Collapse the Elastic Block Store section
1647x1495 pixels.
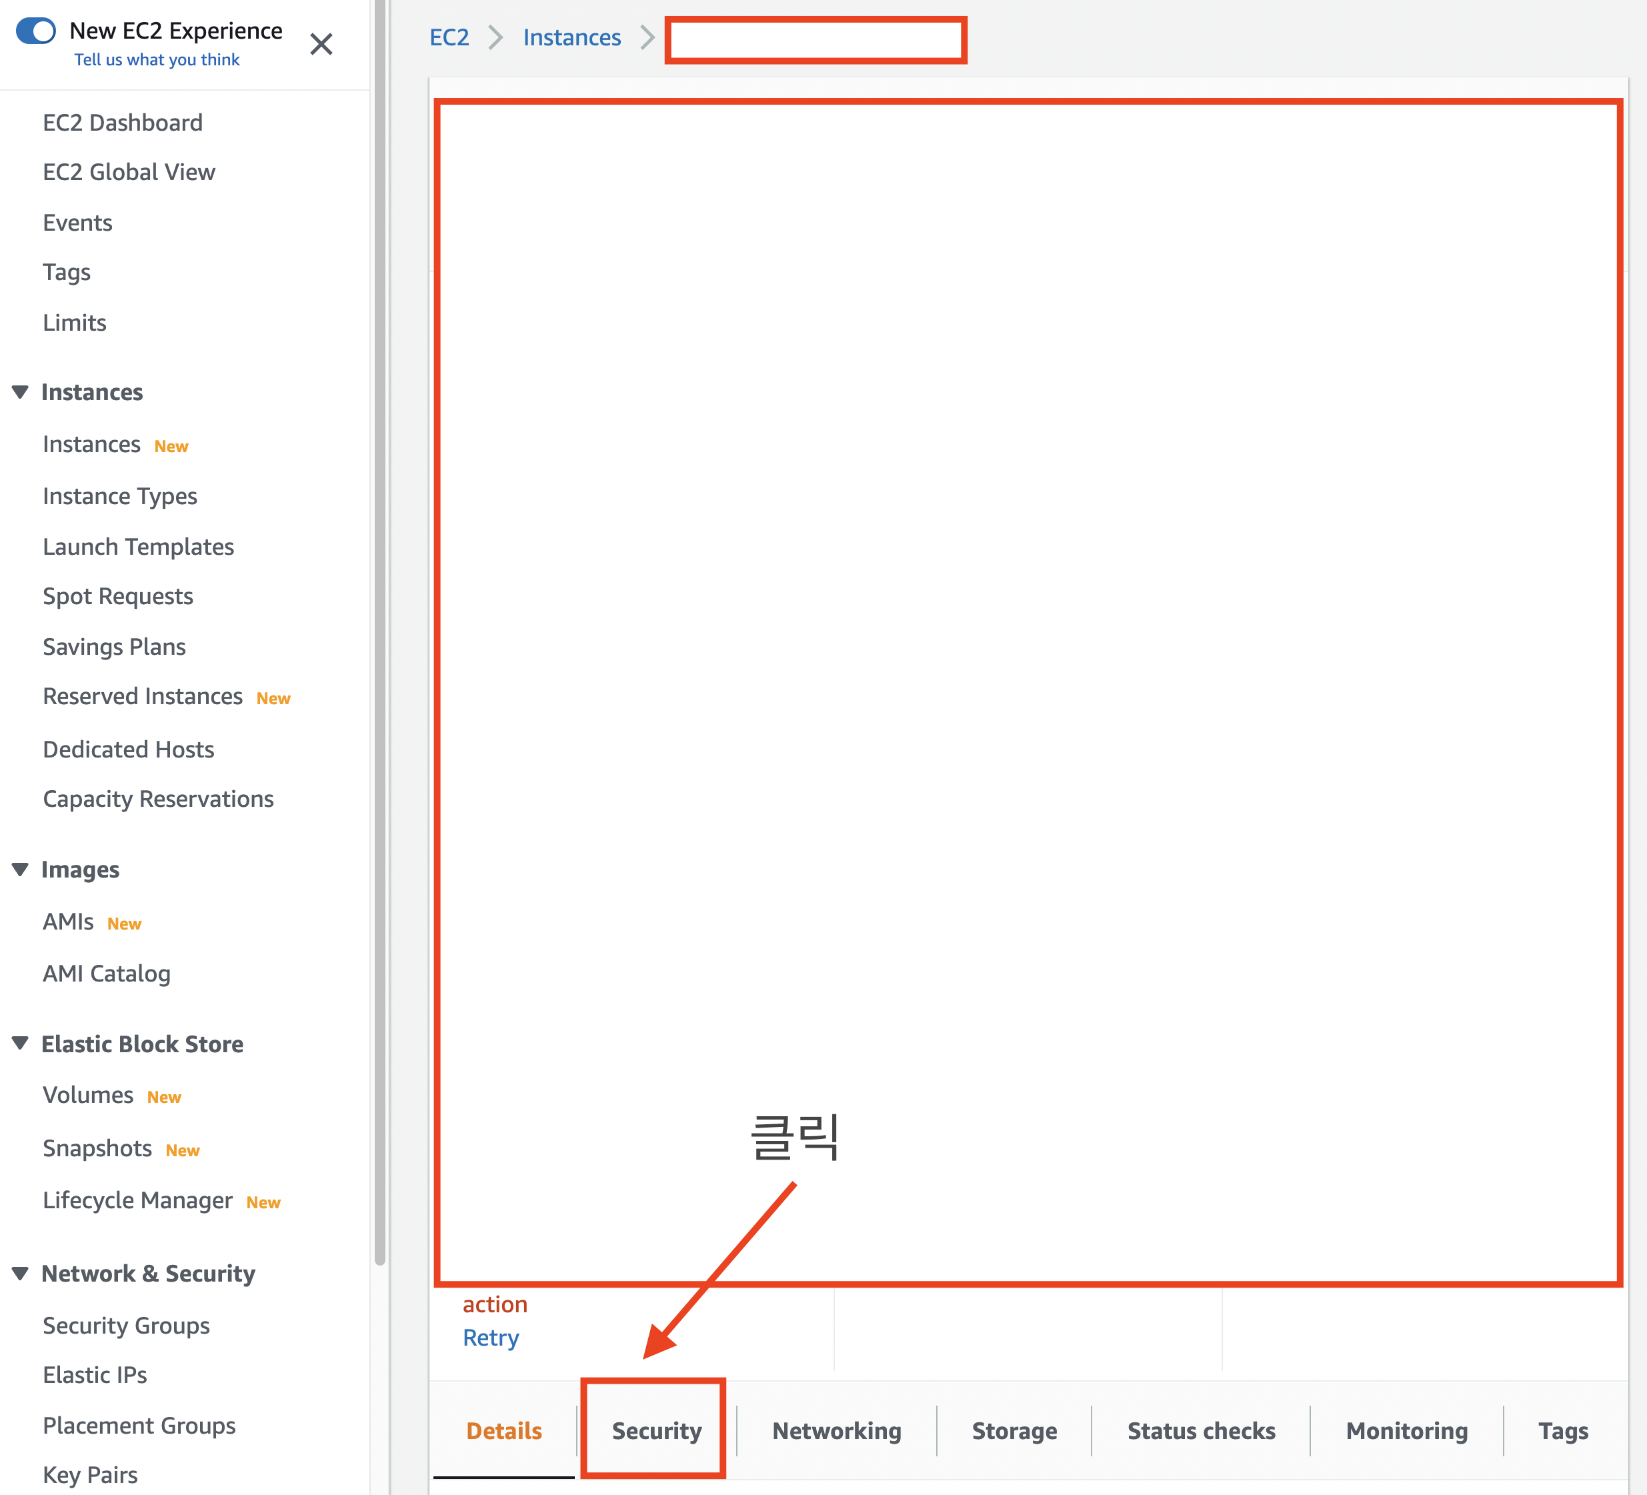pyautogui.click(x=21, y=1043)
